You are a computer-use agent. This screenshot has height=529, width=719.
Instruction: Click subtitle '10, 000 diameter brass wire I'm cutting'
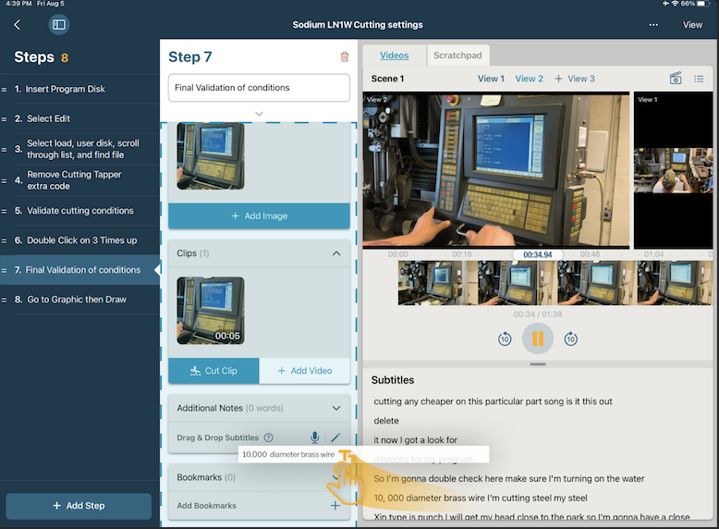[481, 498]
